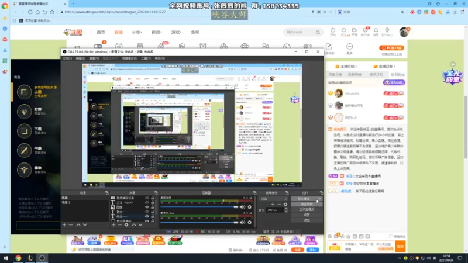
Task: Select the 辅助 support role icon
Action: point(24,169)
